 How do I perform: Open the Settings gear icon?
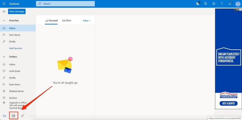[214, 4]
